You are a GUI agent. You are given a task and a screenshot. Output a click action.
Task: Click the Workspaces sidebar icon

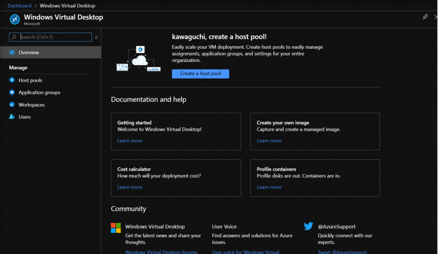click(x=12, y=105)
